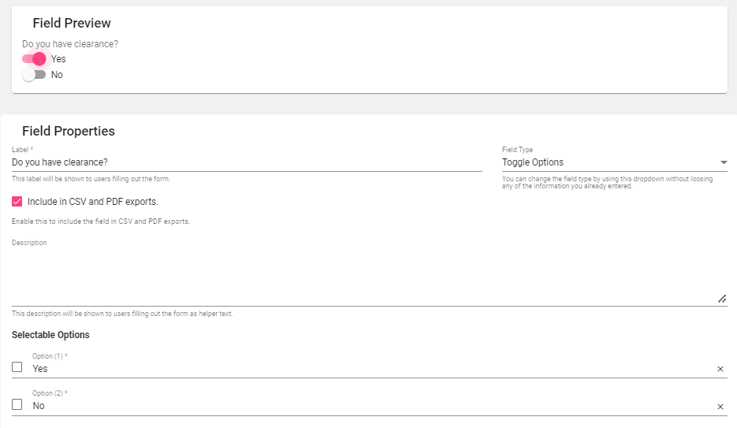The width and height of the screenshot is (737, 428).
Task: Click preview question 'Do you have clearance?'
Action: point(70,43)
